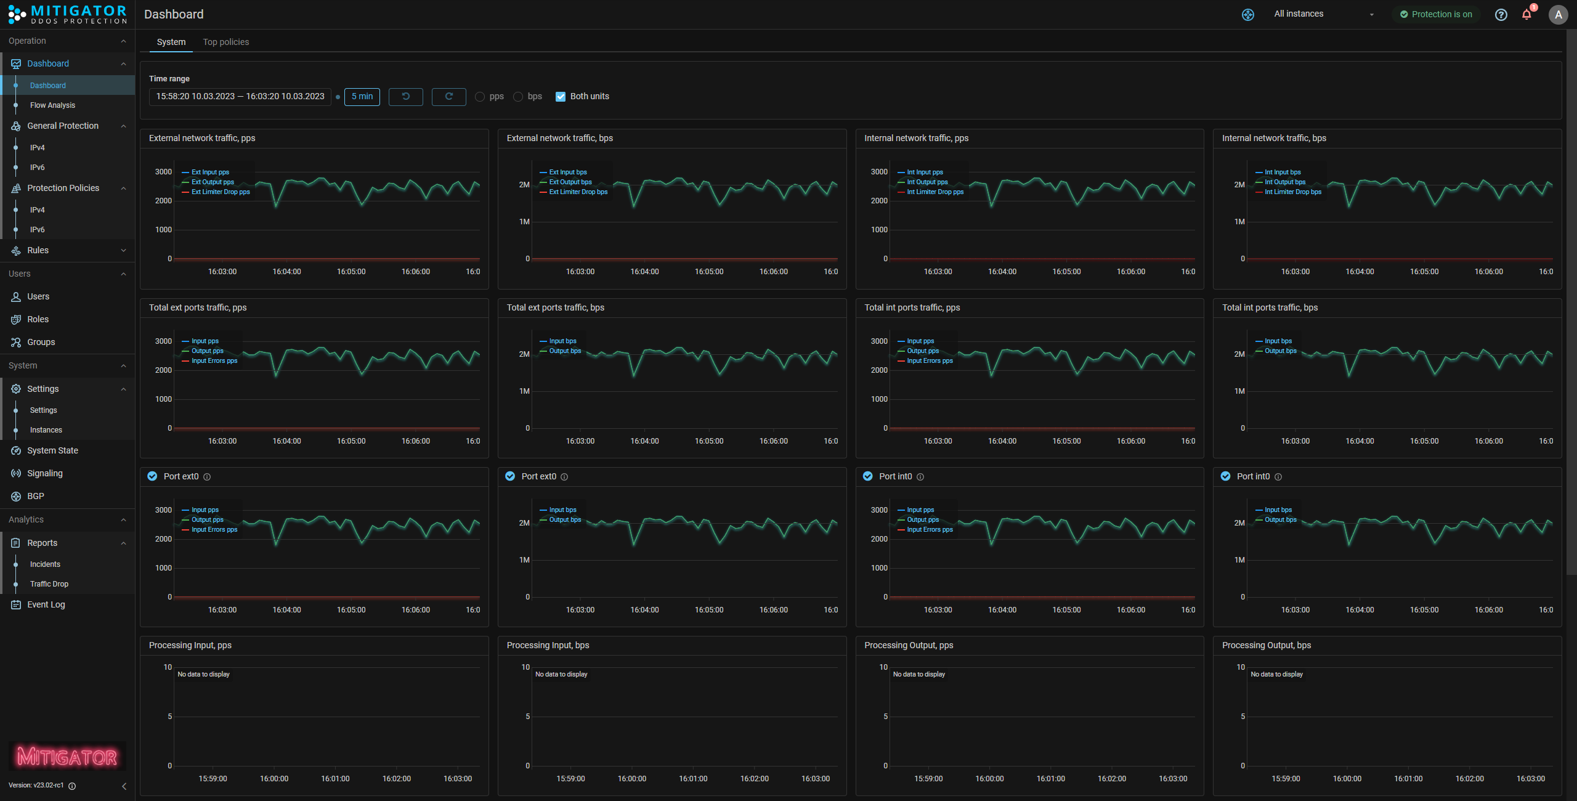Select the bps radio button
The height and width of the screenshot is (801, 1577).
(x=518, y=97)
